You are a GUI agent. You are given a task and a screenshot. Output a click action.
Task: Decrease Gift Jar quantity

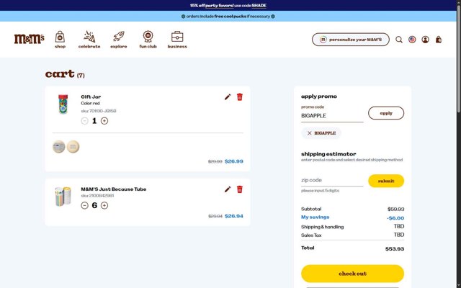[84, 121]
